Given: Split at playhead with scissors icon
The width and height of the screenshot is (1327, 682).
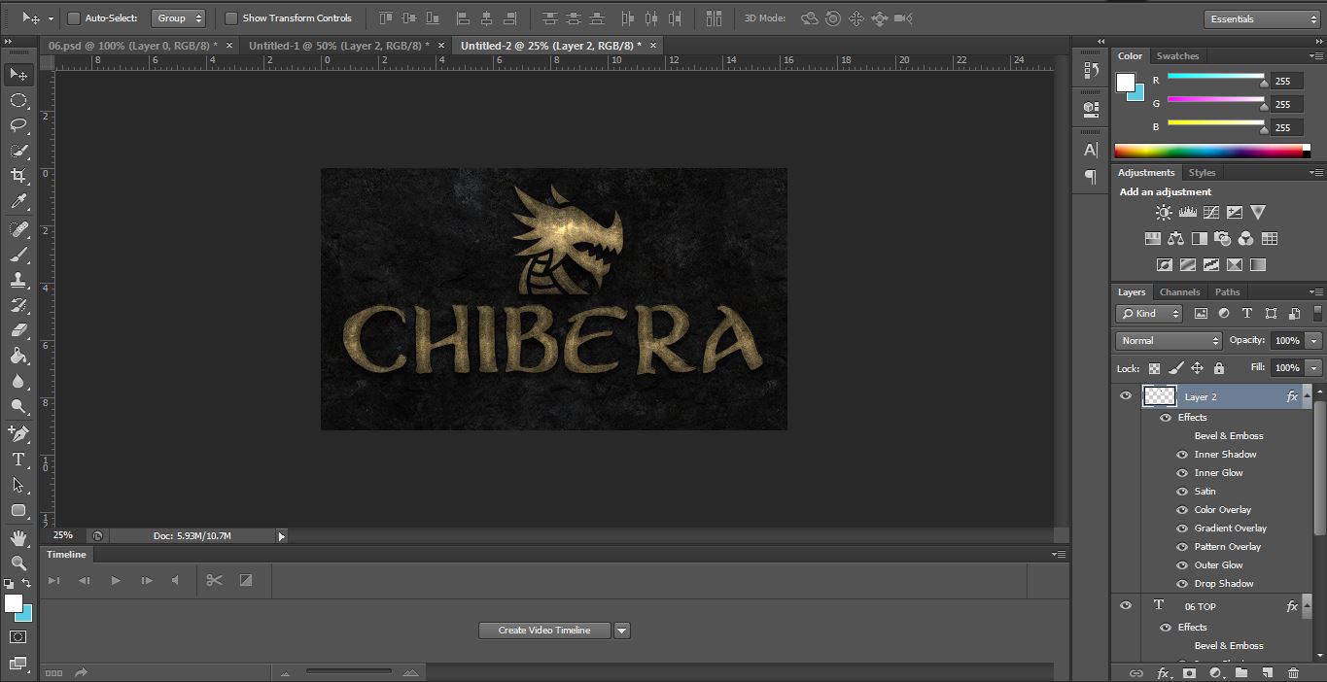Looking at the screenshot, I should tap(215, 580).
